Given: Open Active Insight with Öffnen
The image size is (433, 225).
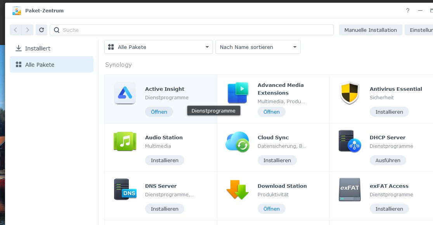Looking at the screenshot, I should (159, 112).
